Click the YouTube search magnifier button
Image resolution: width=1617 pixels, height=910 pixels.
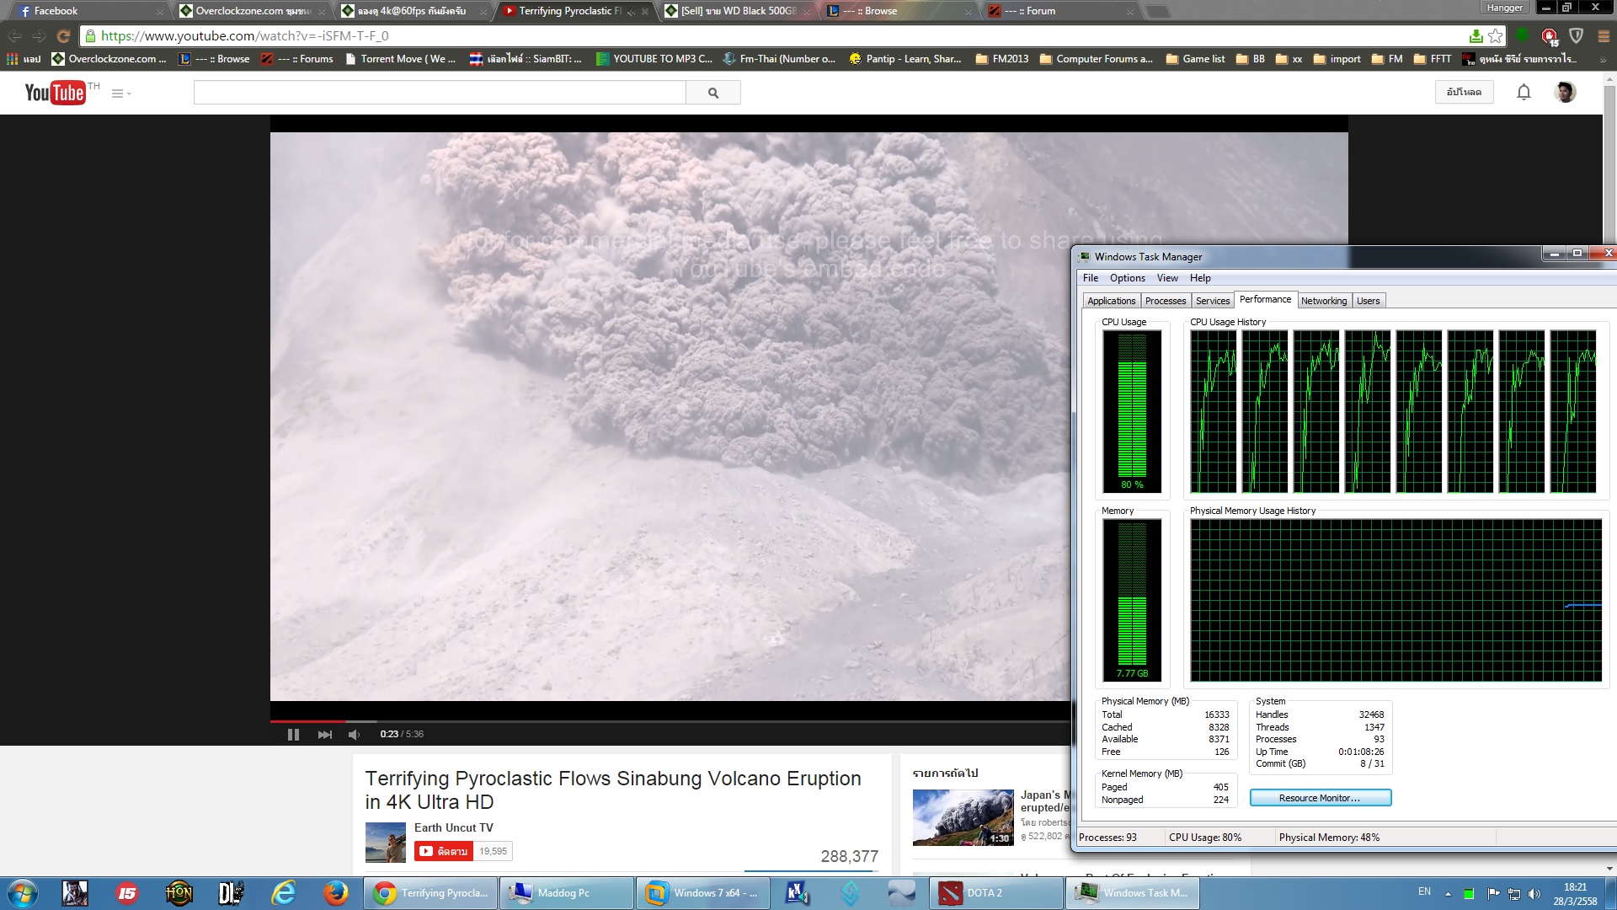[713, 93]
